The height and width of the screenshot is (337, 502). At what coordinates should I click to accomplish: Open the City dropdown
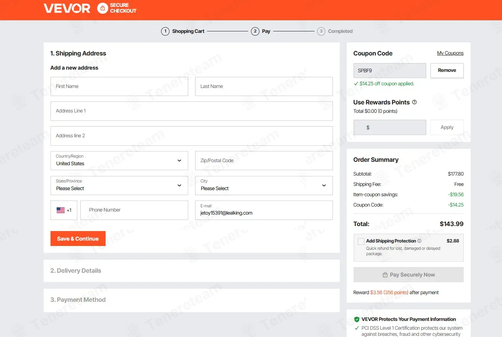(x=264, y=186)
